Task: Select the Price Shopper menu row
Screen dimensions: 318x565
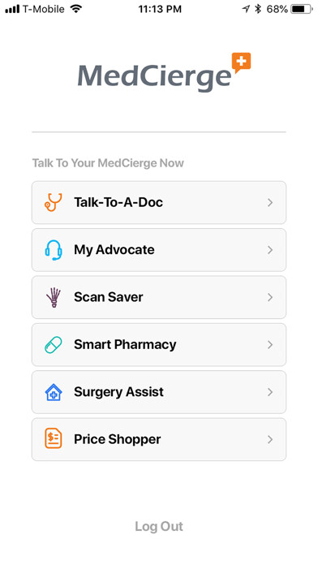Action: pyautogui.click(x=159, y=439)
